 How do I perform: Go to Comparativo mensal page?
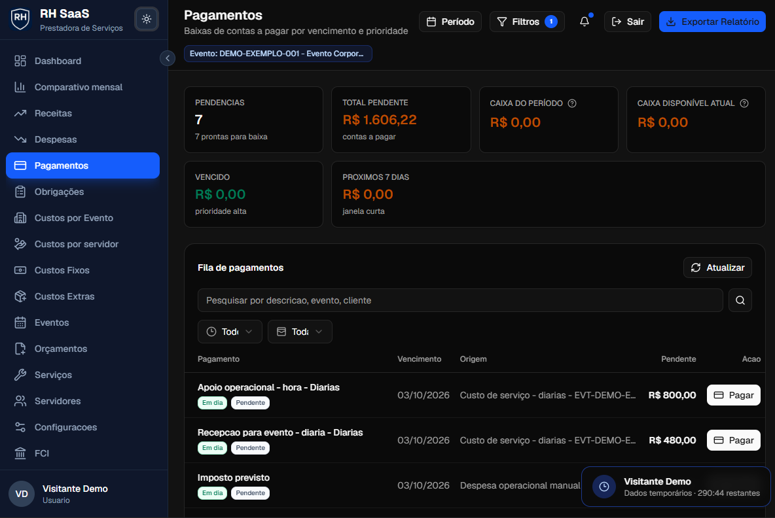tap(82, 87)
